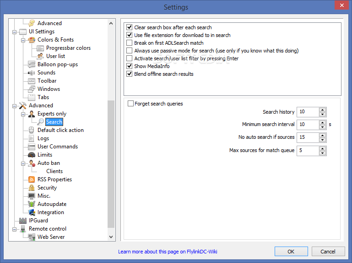This screenshot has width=352, height=263.
Task: Open the Progressbar colors page
Action: (68, 48)
